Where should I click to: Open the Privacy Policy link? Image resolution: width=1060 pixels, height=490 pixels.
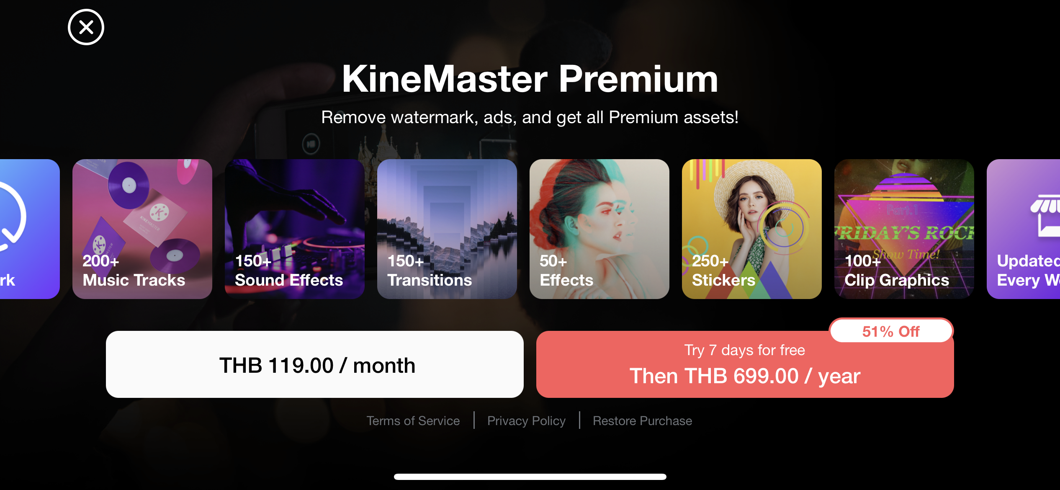click(526, 420)
